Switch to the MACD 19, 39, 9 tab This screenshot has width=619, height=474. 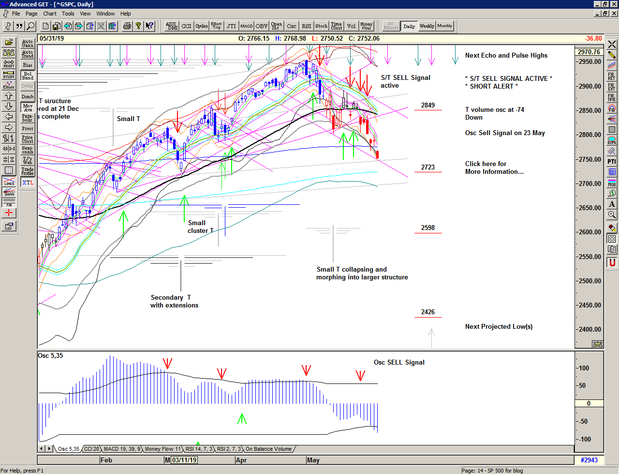[122, 449]
